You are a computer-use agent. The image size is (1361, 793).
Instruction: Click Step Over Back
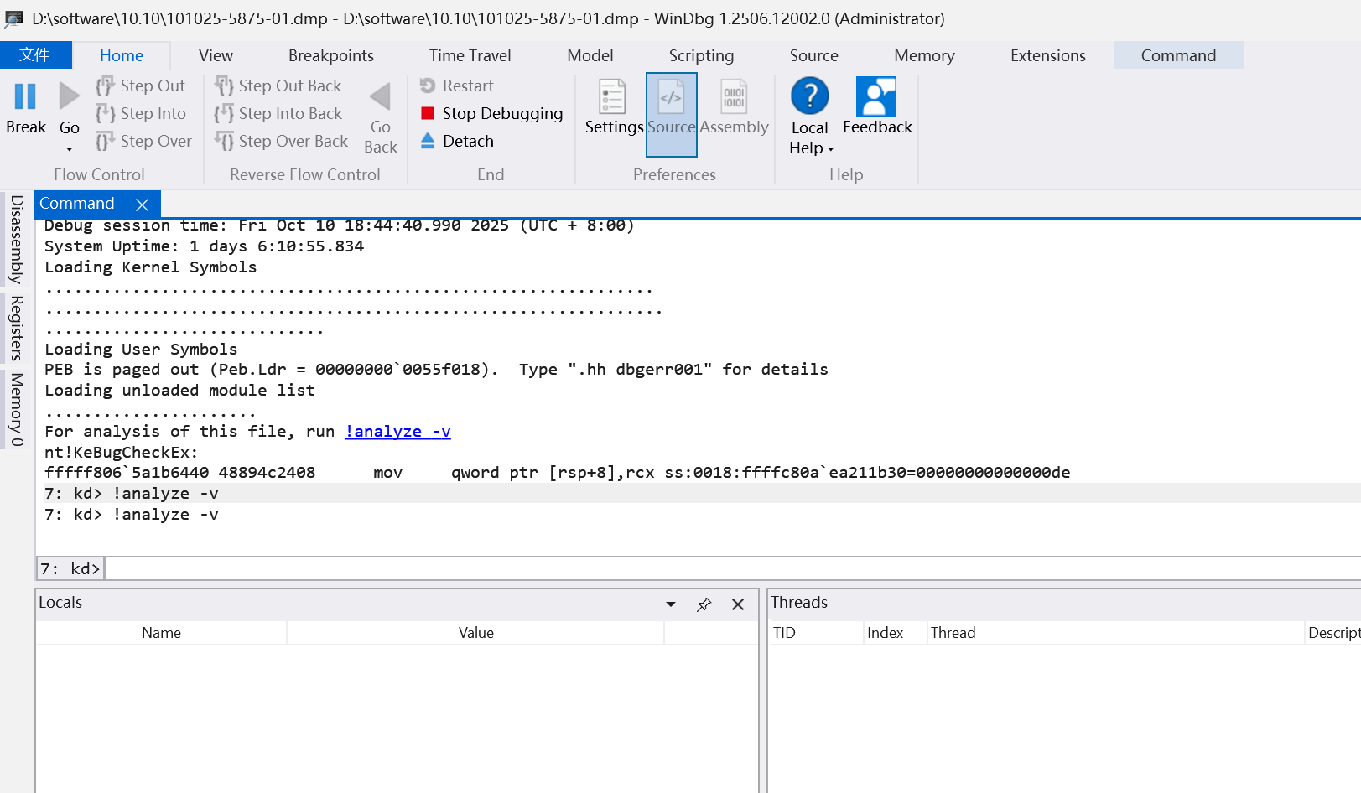[x=281, y=141]
